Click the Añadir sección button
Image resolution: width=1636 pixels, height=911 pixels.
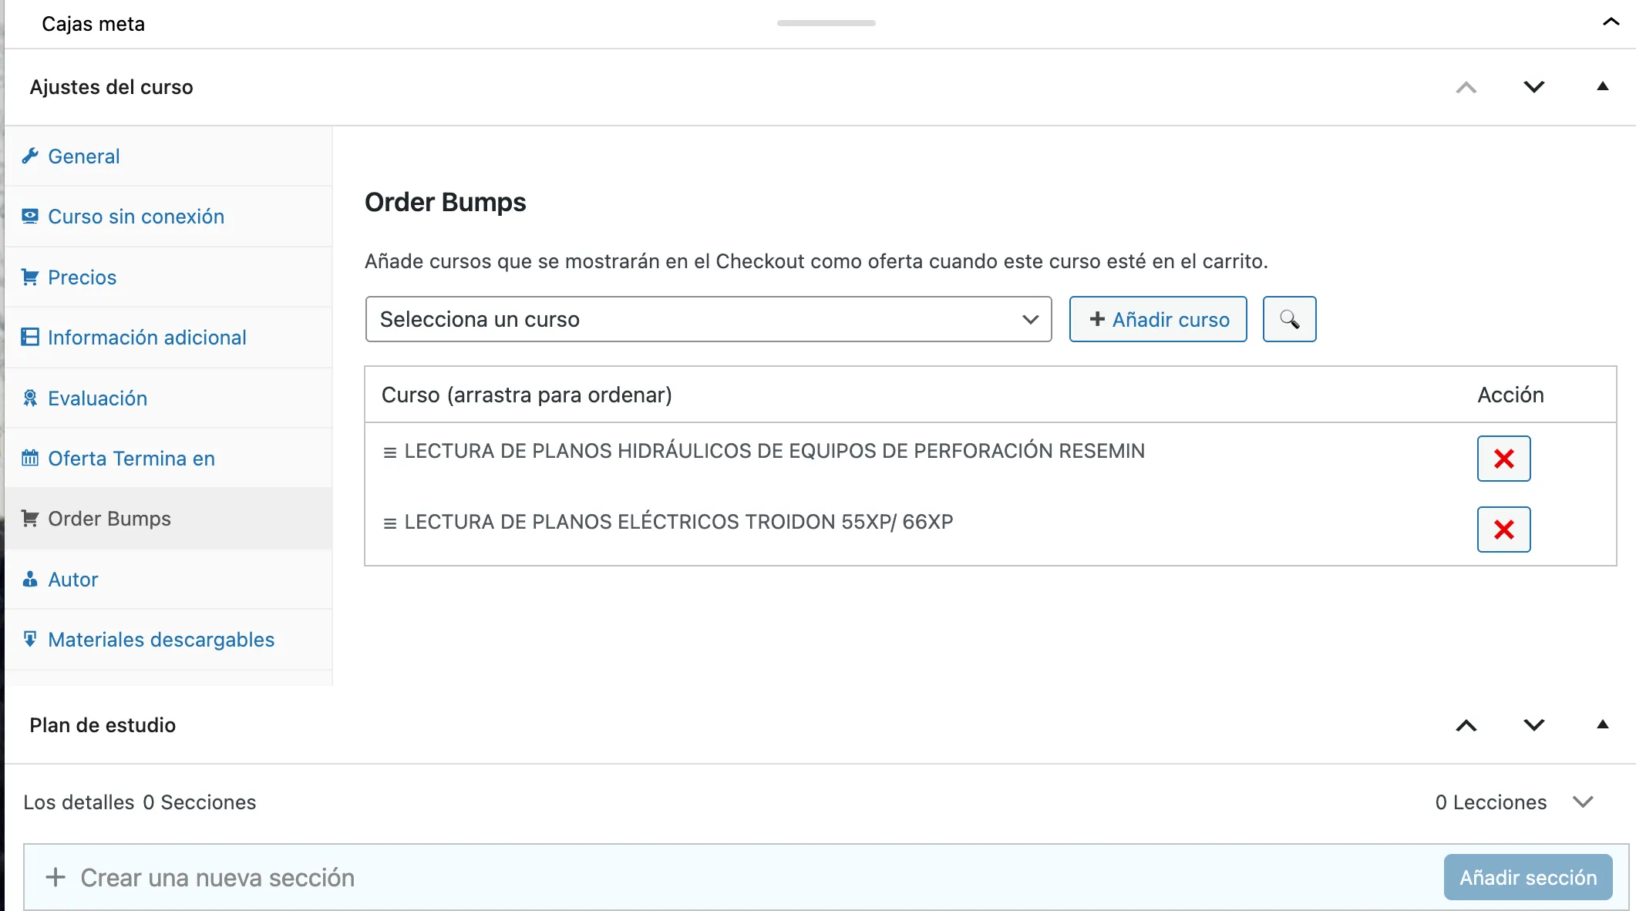click(1527, 877)
